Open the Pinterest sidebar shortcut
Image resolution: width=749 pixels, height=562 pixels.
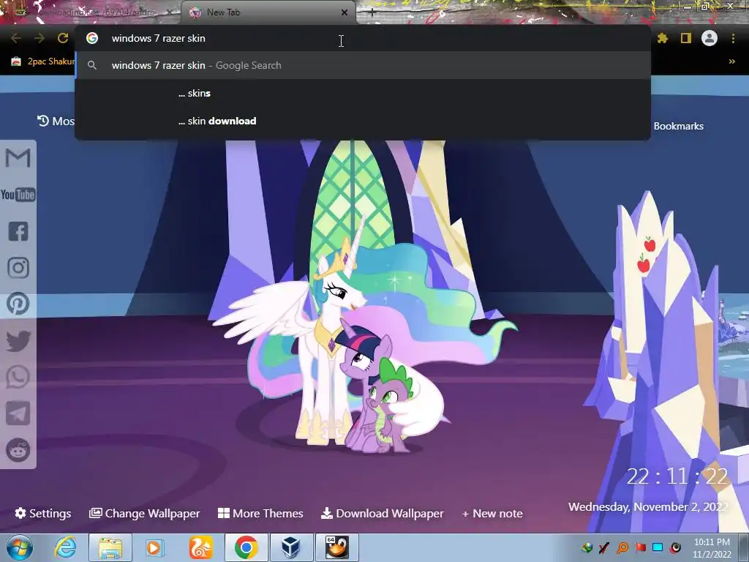coord(18,304)
